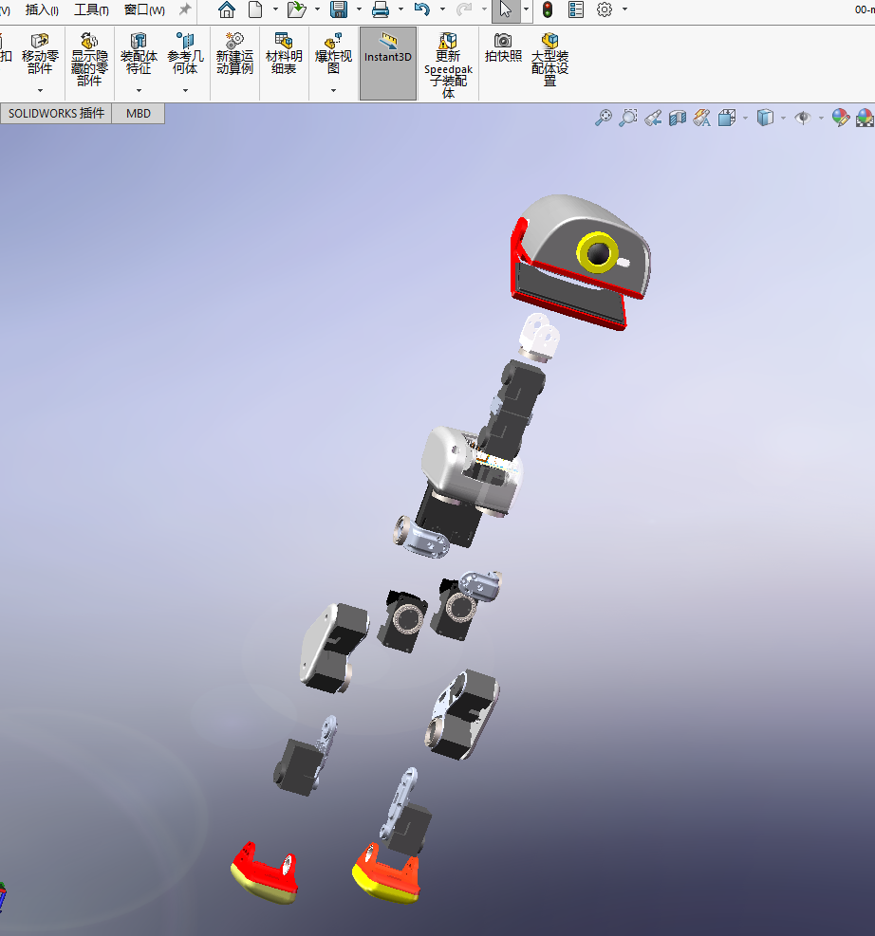Click 显示隐藏的零部件 tool

point(89,59)
